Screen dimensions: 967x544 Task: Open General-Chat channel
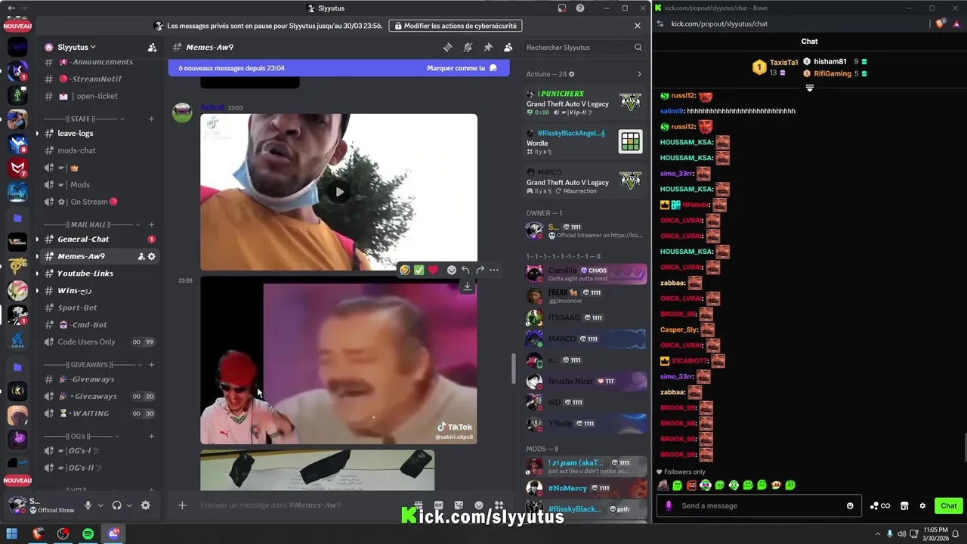[97, 239]
